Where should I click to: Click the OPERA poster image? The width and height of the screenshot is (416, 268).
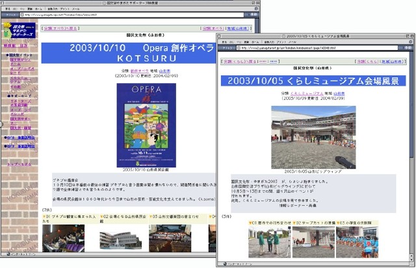pyautogui.click(x=146, y=125)
